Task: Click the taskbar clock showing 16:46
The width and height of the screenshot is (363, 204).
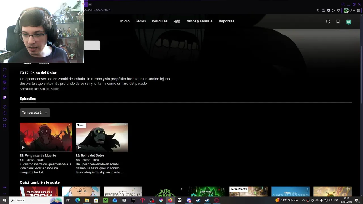Action: coord(346,200)
